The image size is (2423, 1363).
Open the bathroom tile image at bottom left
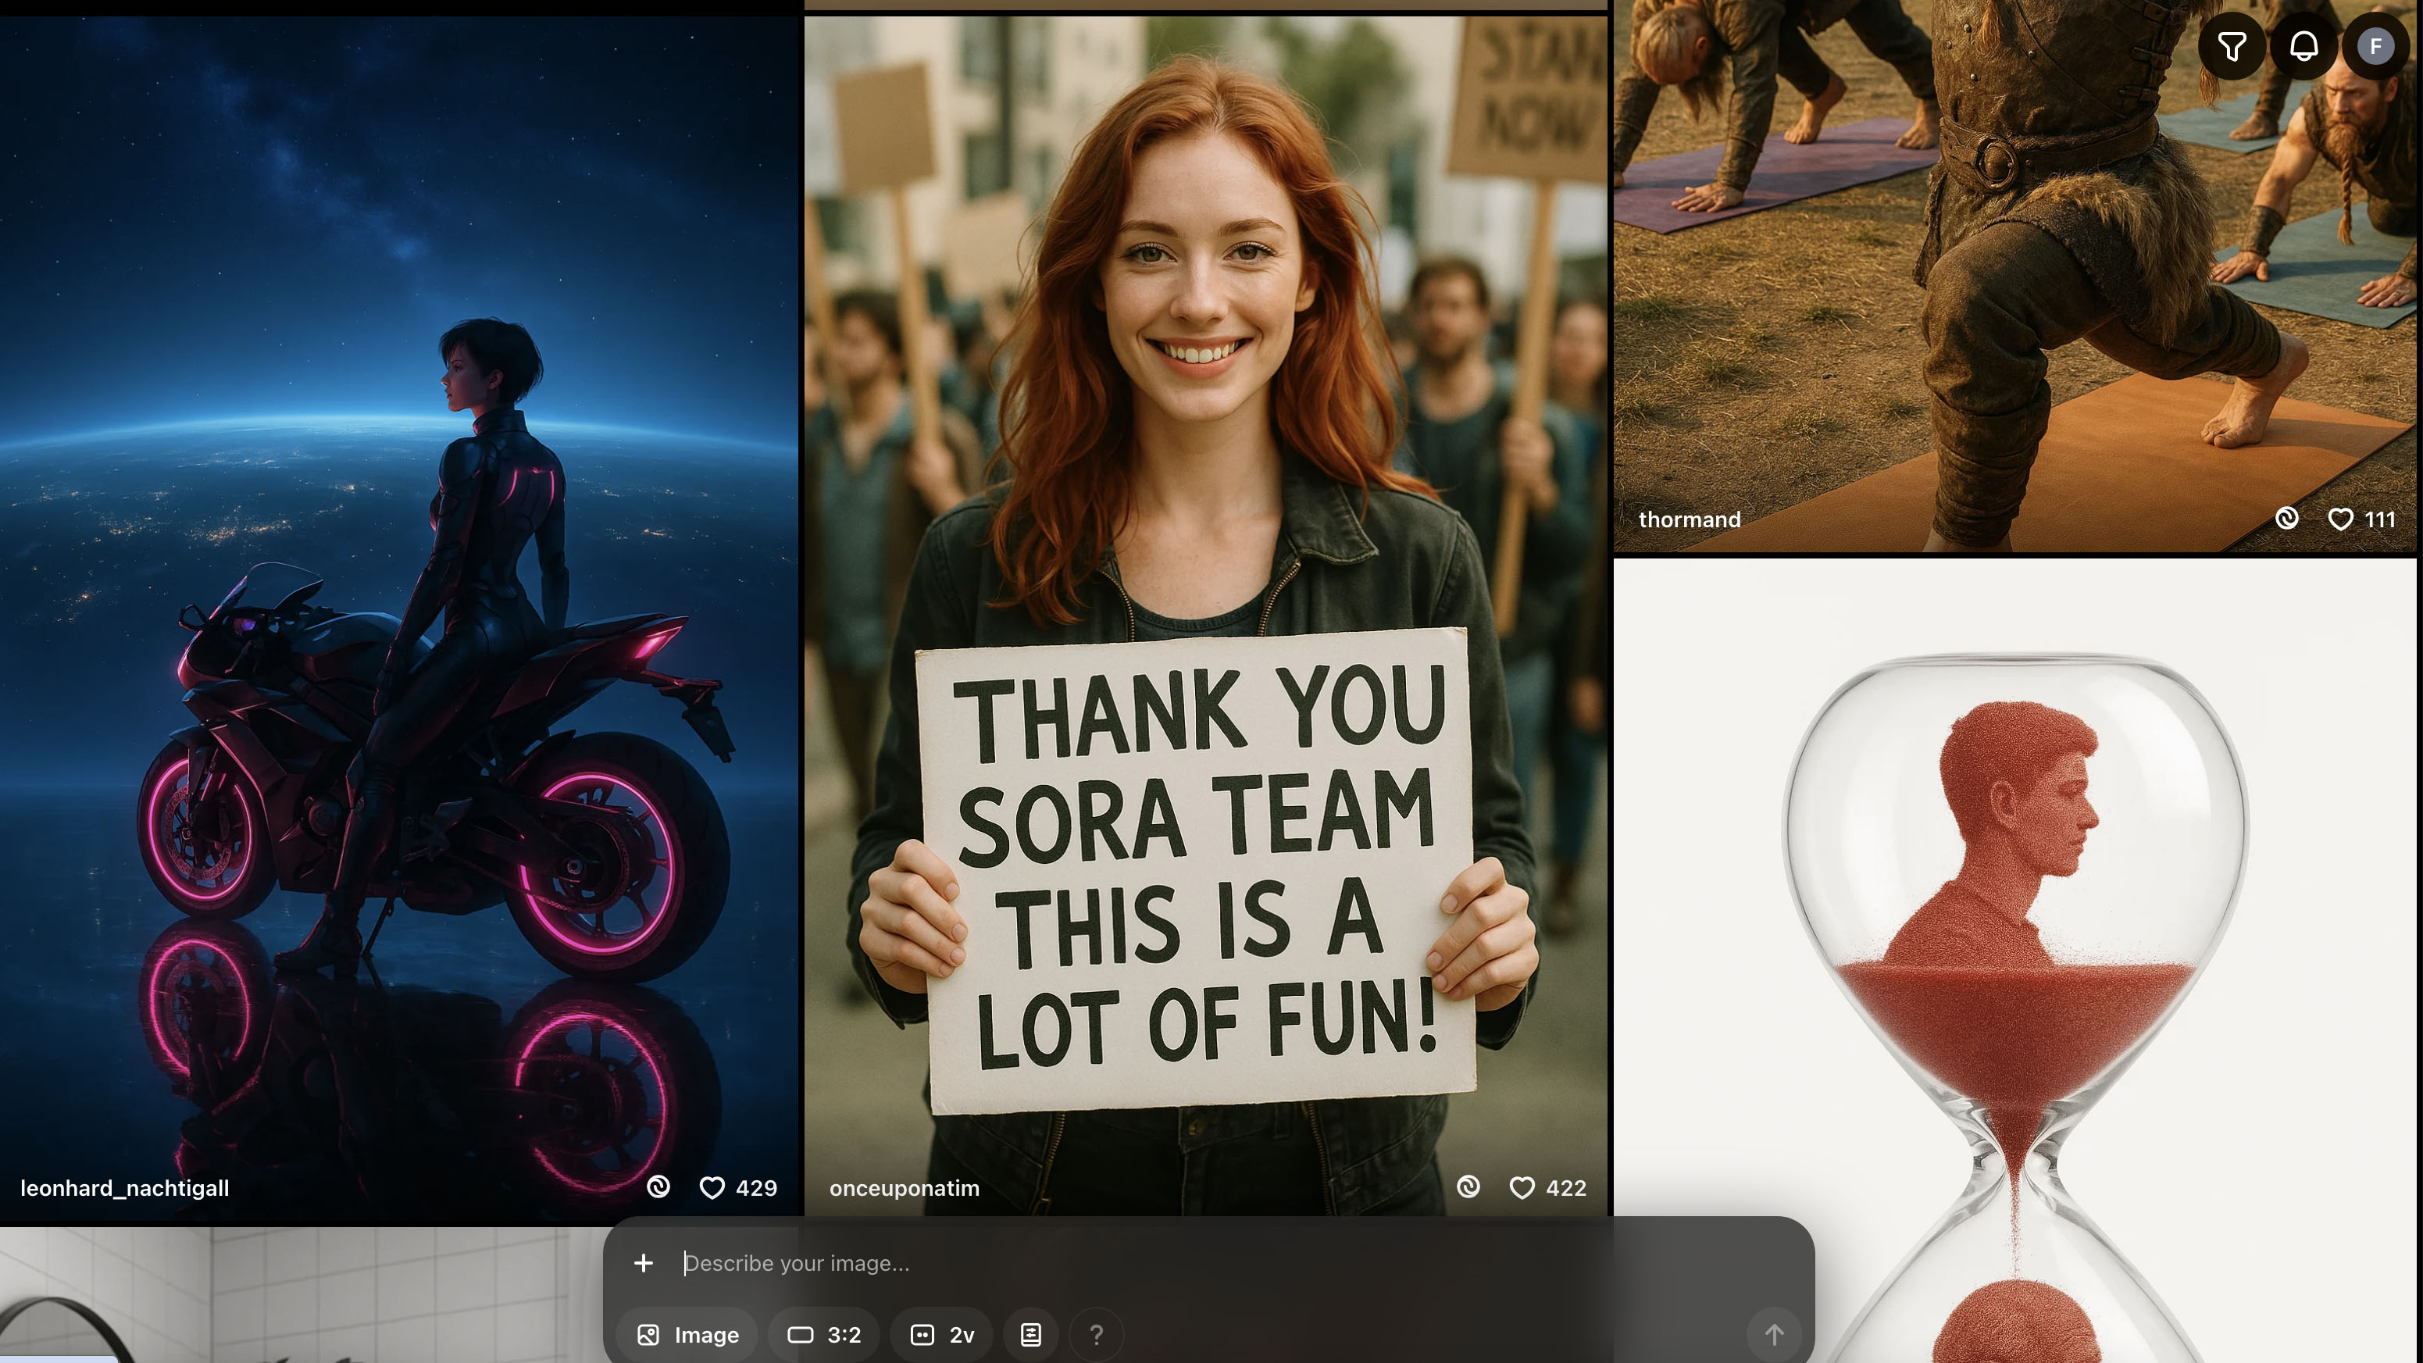pos(301,1295)
